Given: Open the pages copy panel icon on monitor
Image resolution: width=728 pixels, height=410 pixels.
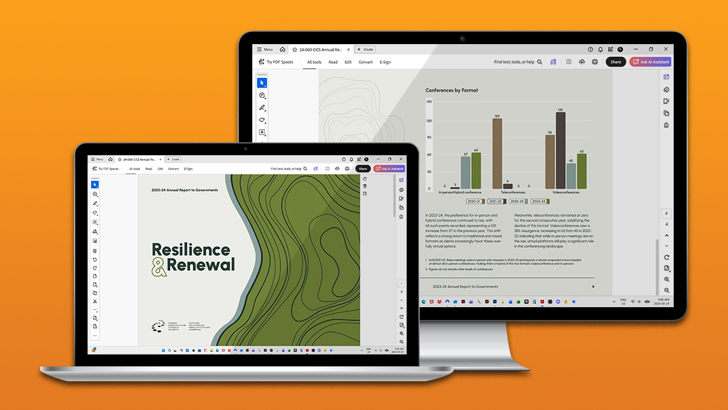Looking at the screenshot, I should (666, 113).
